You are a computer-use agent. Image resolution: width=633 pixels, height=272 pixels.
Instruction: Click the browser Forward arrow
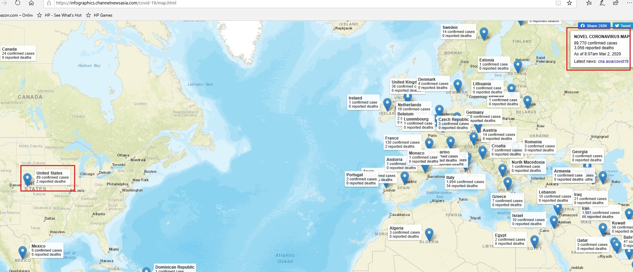tap(5, 3)
